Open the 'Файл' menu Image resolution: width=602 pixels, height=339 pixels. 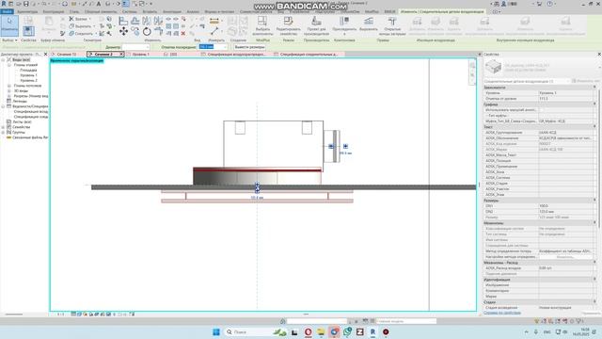(x=7, y=11)
